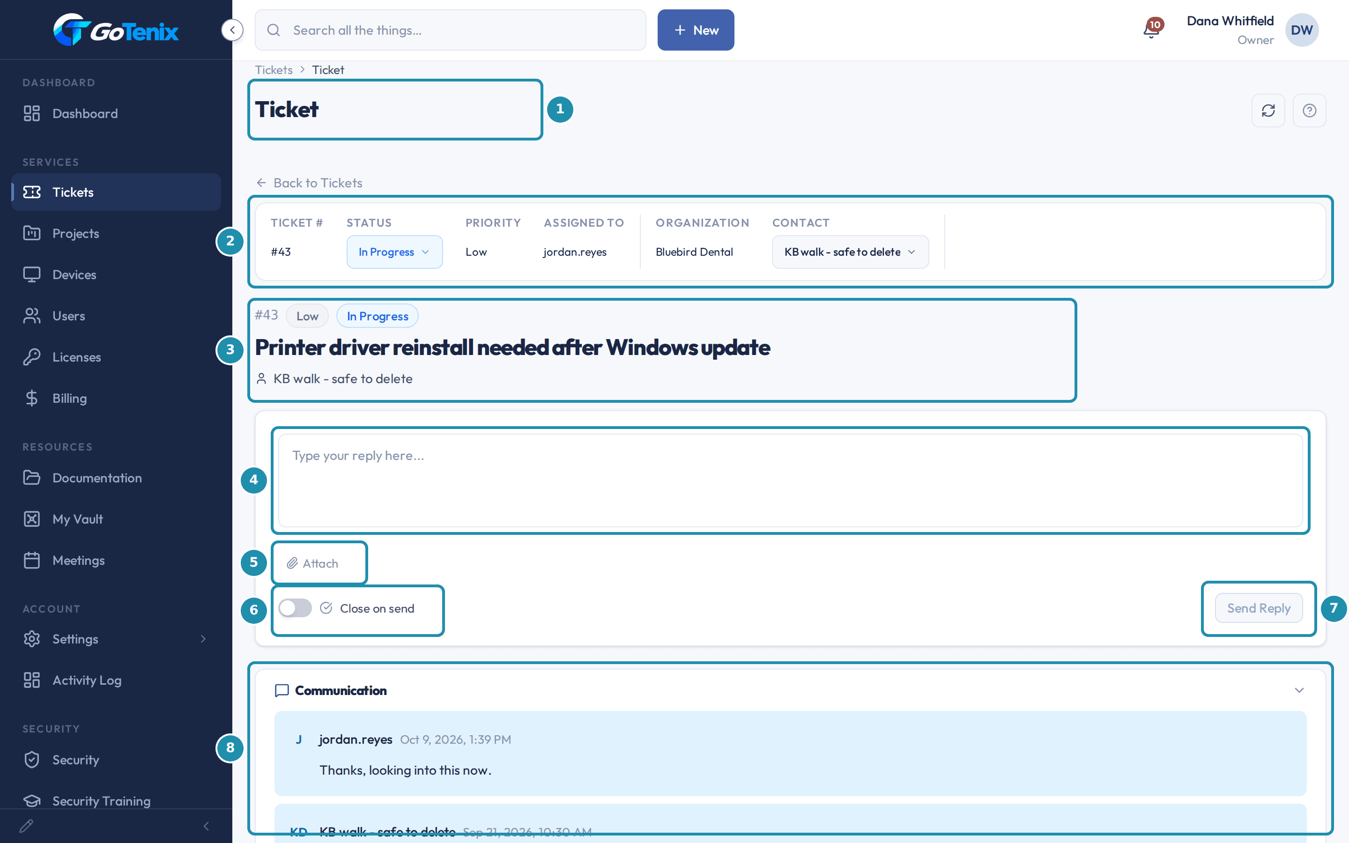Refresh the ticket page
Image resolution: width=1349 pixels, height=843 pixels.
1268,111
